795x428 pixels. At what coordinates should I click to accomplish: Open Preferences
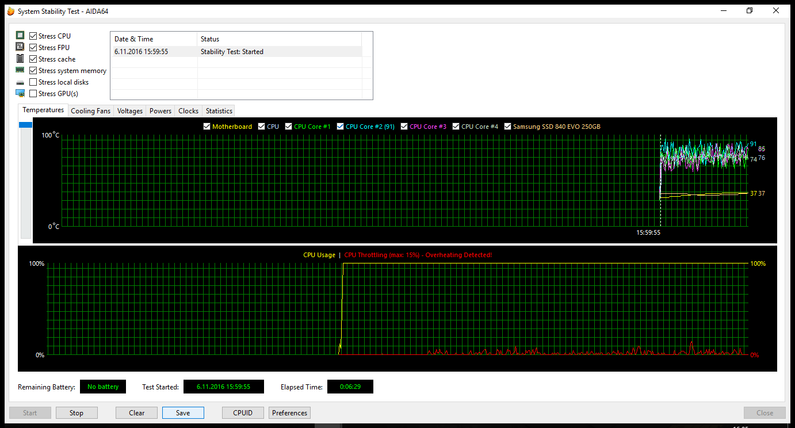pyautogui.click(x=290, y=413)
